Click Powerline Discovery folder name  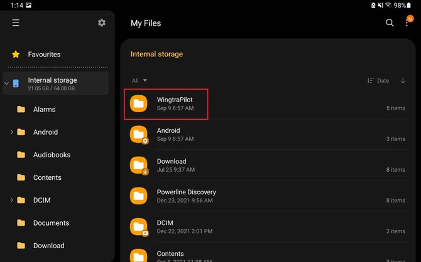tap(187, 192)
